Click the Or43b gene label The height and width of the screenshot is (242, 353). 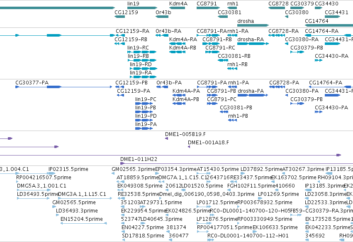(163, 12)
